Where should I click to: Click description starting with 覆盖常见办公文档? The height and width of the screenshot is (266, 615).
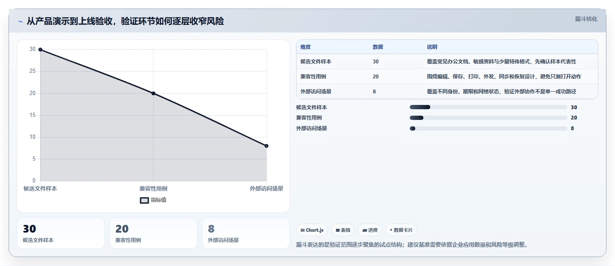[x=501, y=62]
